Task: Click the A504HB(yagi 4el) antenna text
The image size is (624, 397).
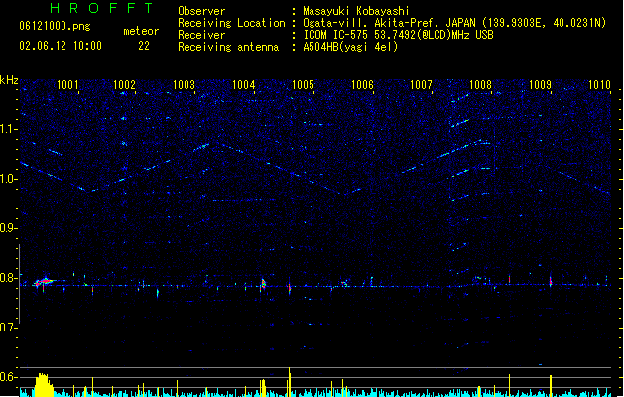Action: (x=350, y=47)
